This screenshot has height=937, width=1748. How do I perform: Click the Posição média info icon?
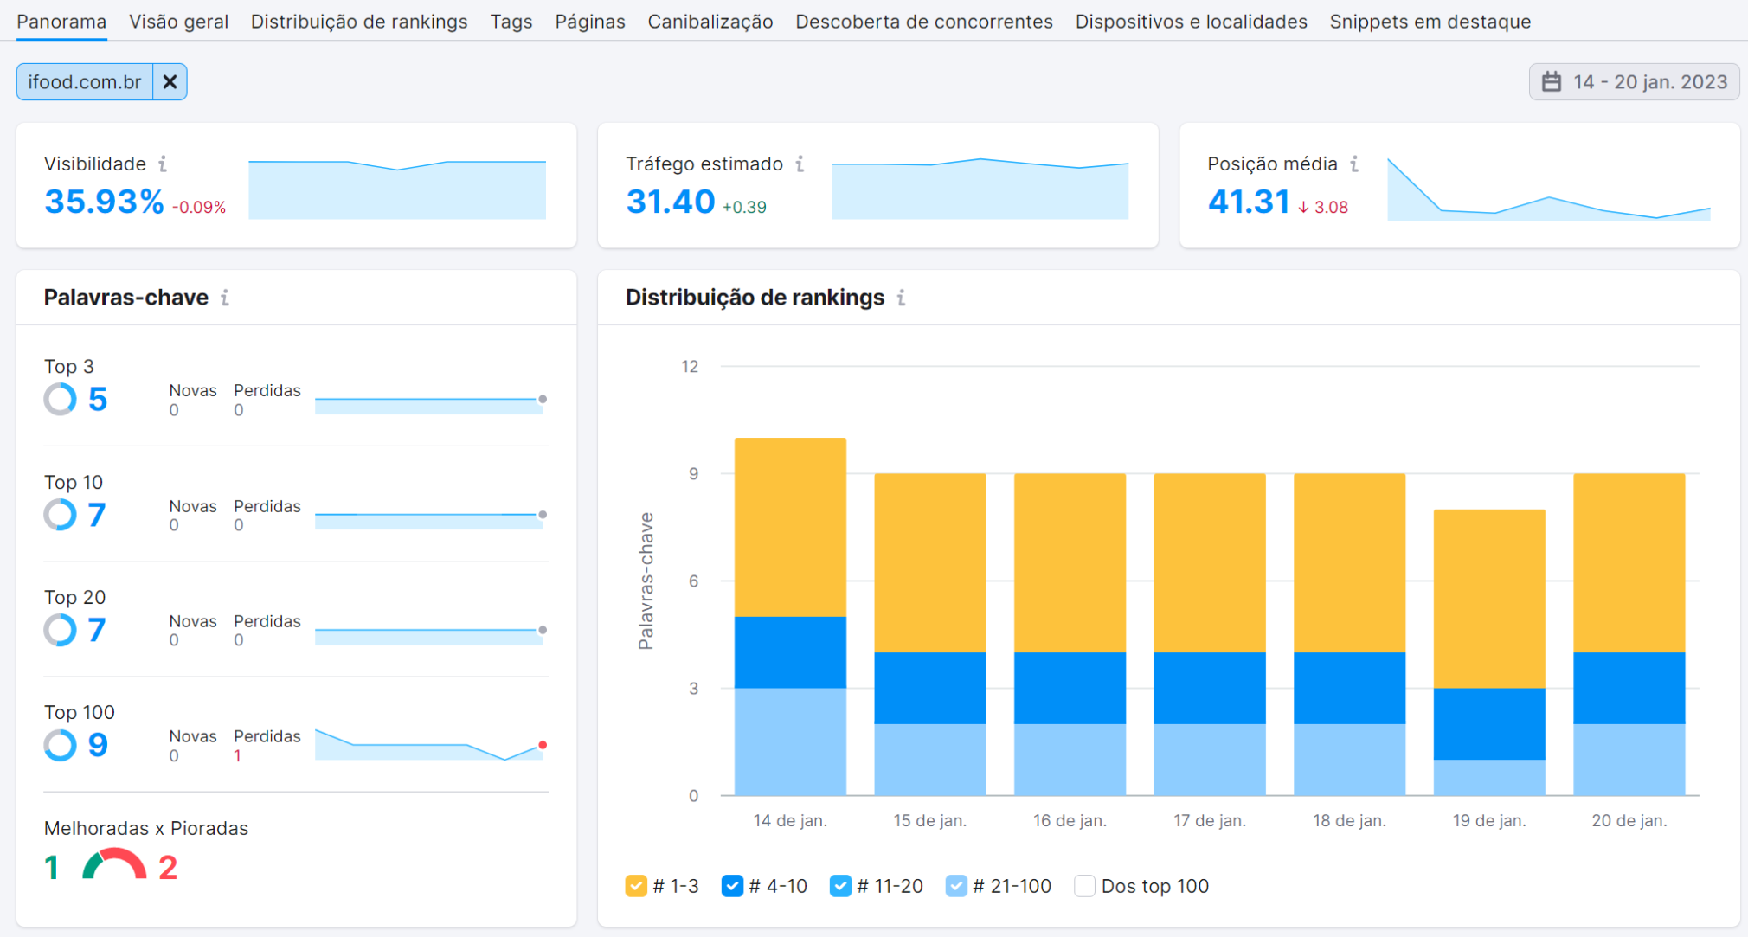1354,164
